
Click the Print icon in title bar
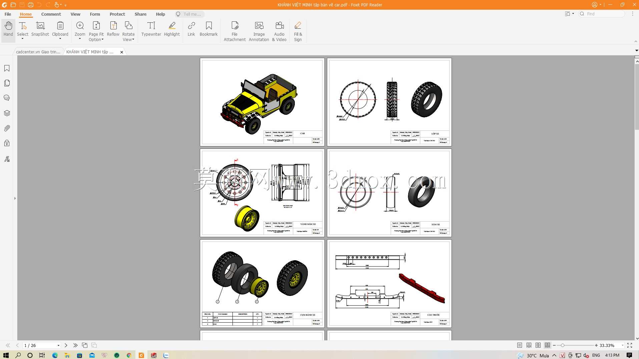click(31, 5)
